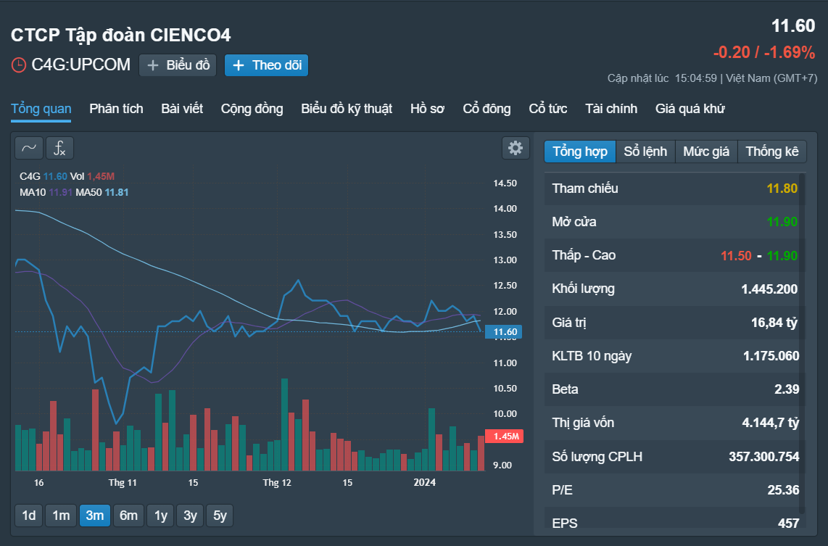Open the indicators fx function button
The height and width of the screenshot is (546, 828).
pos(59,148)
